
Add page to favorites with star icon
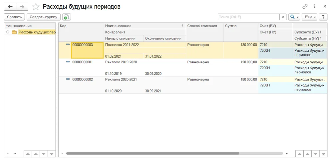click(x=36, y=7)
